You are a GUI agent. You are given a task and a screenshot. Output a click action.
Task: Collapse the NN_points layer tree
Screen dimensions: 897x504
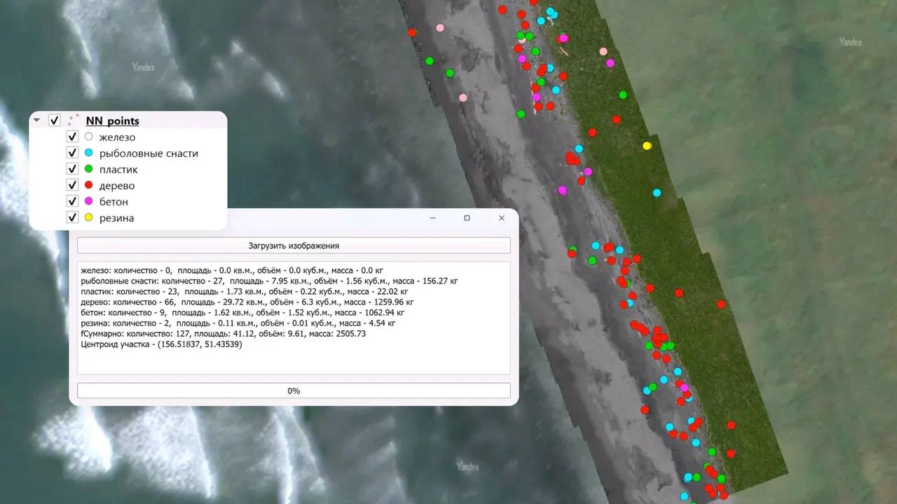click(x=37, y=120)
